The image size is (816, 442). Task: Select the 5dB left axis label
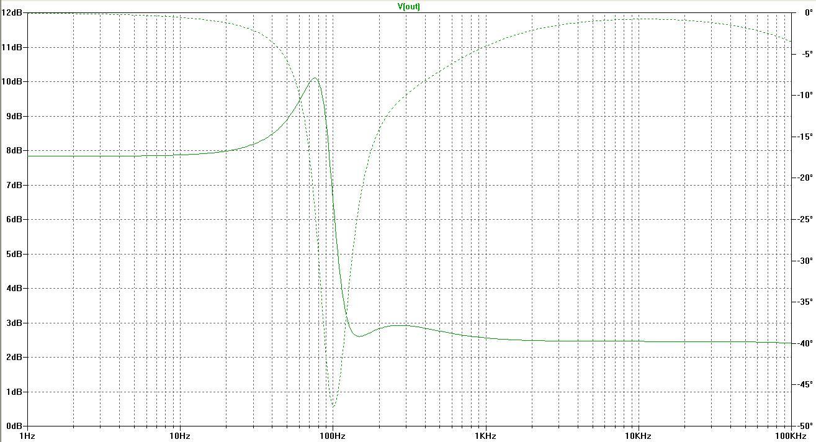(x=14, y=254)
